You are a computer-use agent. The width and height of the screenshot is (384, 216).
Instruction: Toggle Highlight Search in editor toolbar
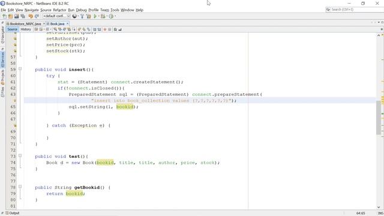click(x=69, y=29)
